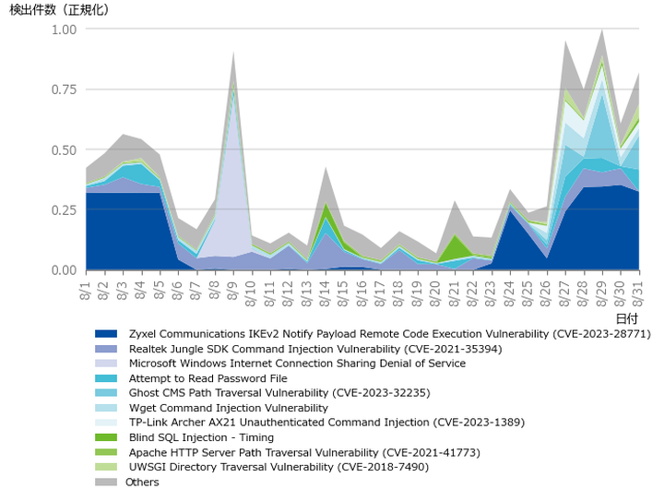Click the UWSGI Directory Traversal legend label
664x501 pixels.
click(279, 468)
